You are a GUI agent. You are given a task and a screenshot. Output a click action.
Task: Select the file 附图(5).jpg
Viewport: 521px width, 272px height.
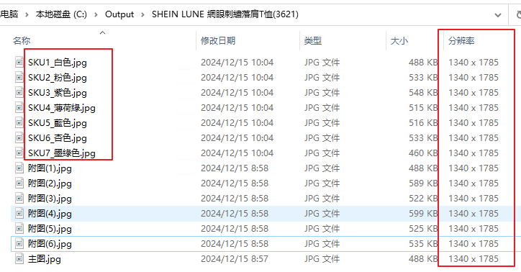[x=50, y=229]
